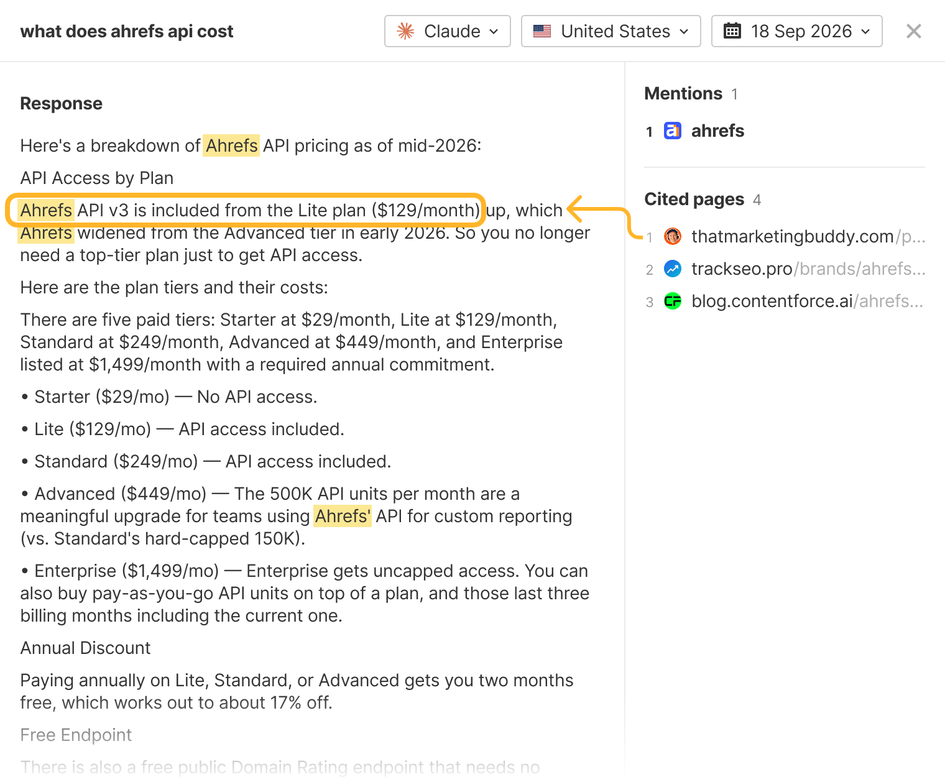Open the 18 Sep 2026 date picker
This screenshot has height=782, width=945.
click(x=797, y=31)
